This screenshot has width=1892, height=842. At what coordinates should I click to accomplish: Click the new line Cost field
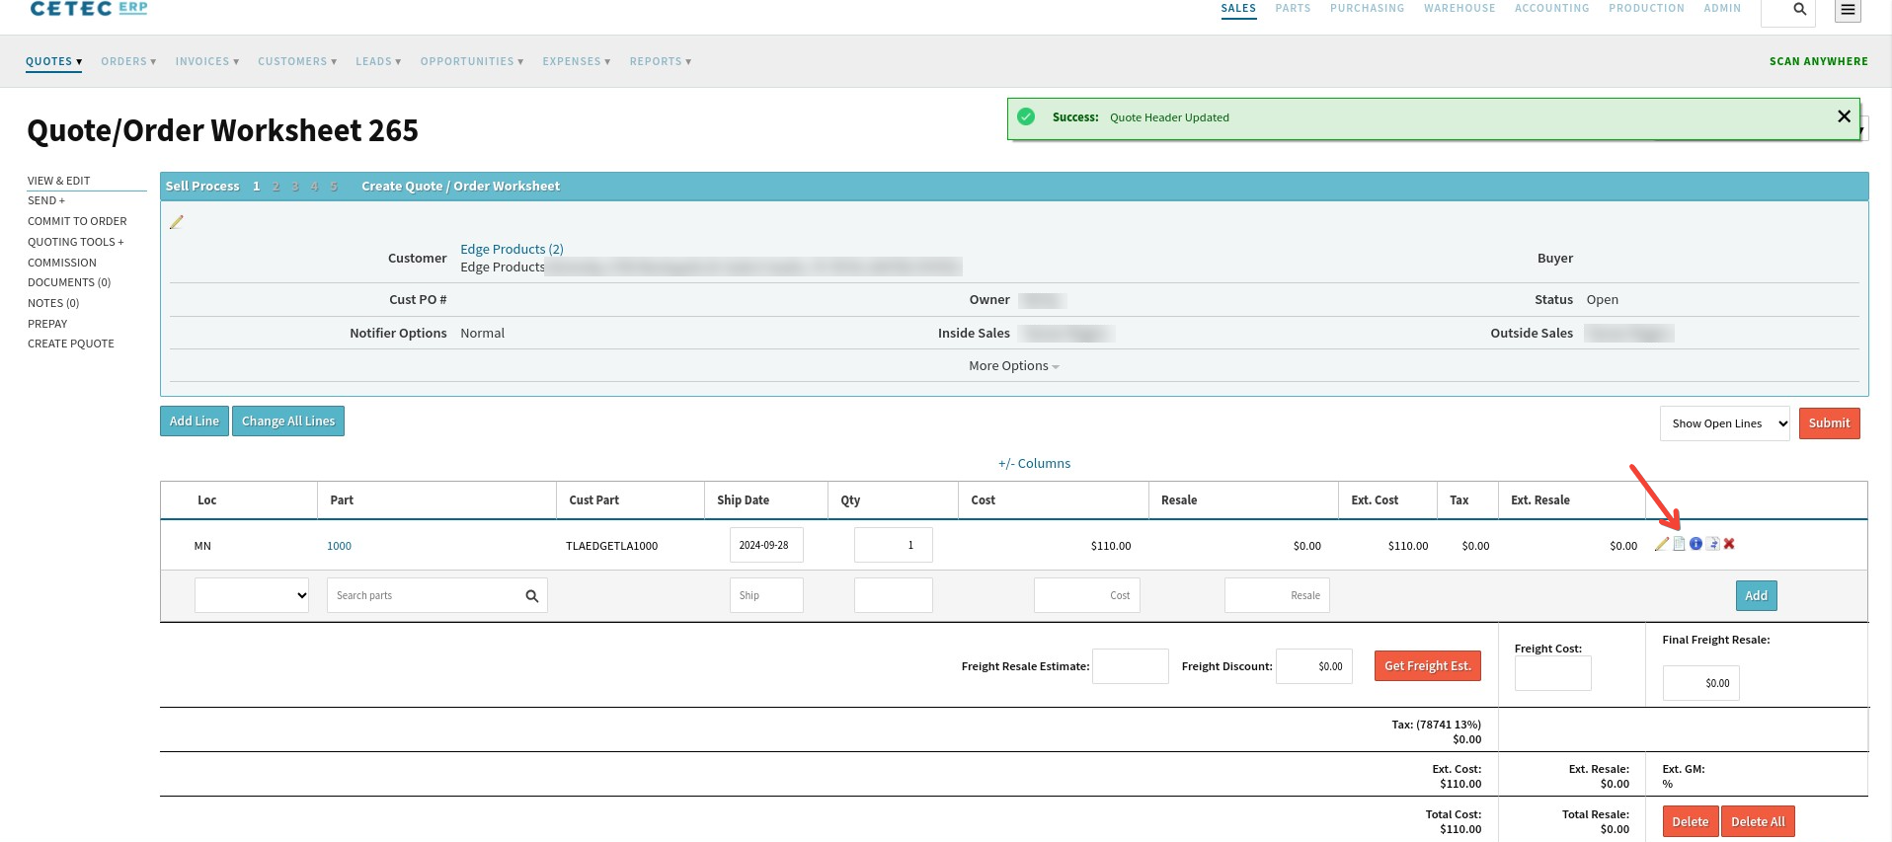pos(1087,595)
